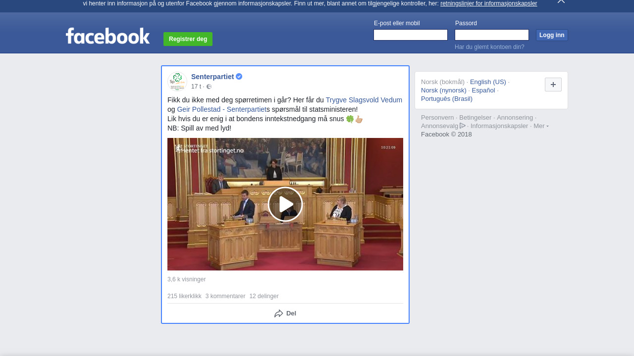Focus the E-post eller mobil field

tap(411, 35)
